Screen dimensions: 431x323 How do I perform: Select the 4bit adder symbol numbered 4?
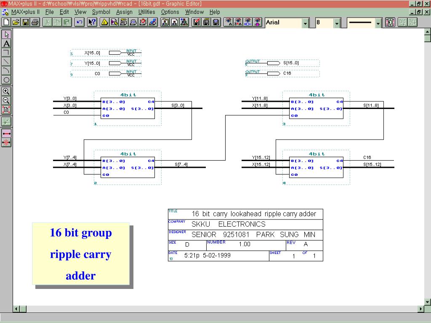coord(316,167)
